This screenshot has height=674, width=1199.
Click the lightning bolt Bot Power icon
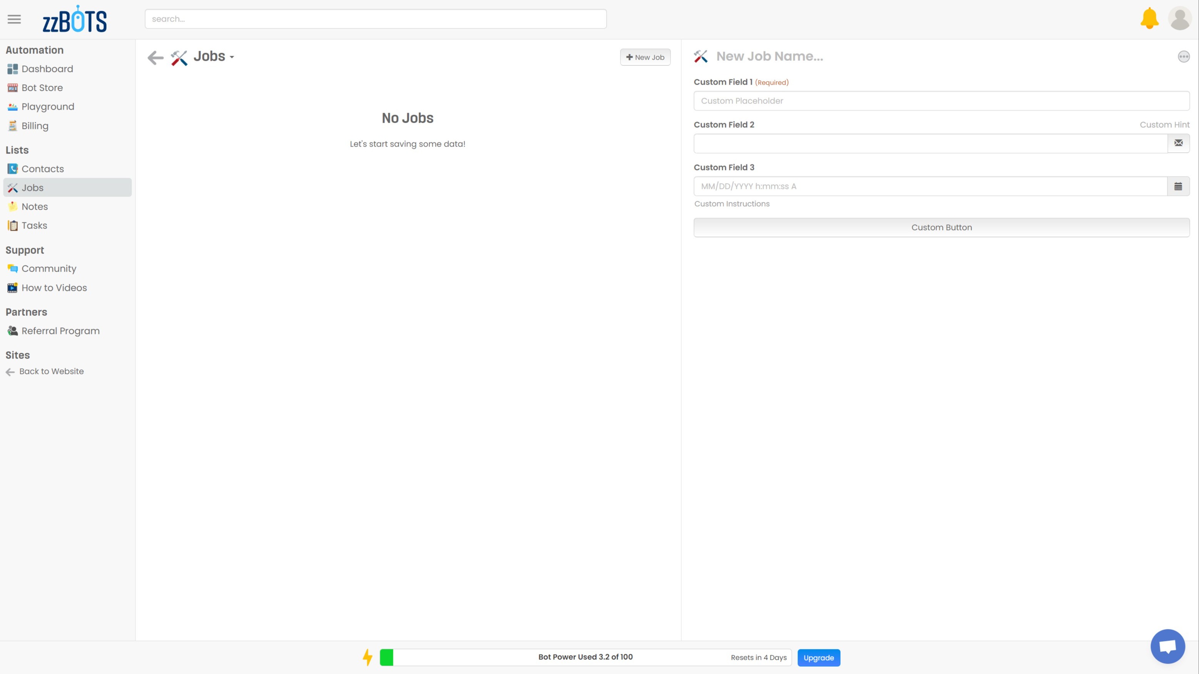pyautogui.click(x=368, y=657)
